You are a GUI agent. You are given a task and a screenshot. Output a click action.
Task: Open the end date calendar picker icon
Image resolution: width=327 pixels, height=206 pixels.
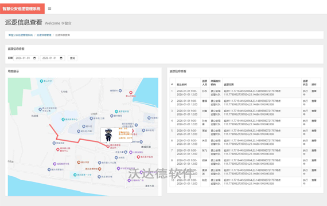pos(61,58)
